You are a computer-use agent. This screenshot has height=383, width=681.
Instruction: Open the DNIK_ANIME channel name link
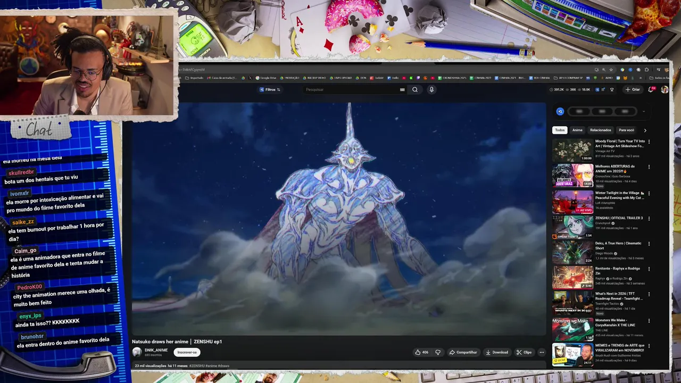tap(156, 350)
